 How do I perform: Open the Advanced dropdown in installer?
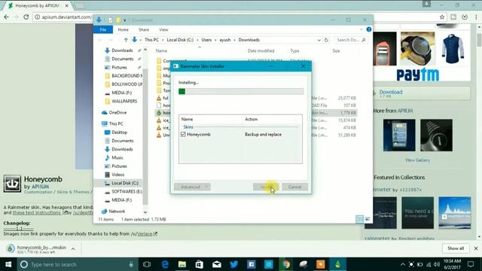tap(192, 187)
